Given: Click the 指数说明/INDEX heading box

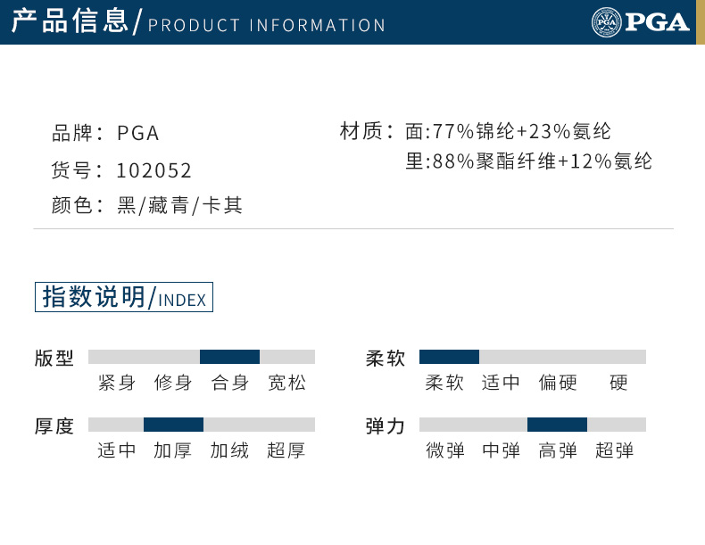Looking at the screenshot, I should coord(124,297).
